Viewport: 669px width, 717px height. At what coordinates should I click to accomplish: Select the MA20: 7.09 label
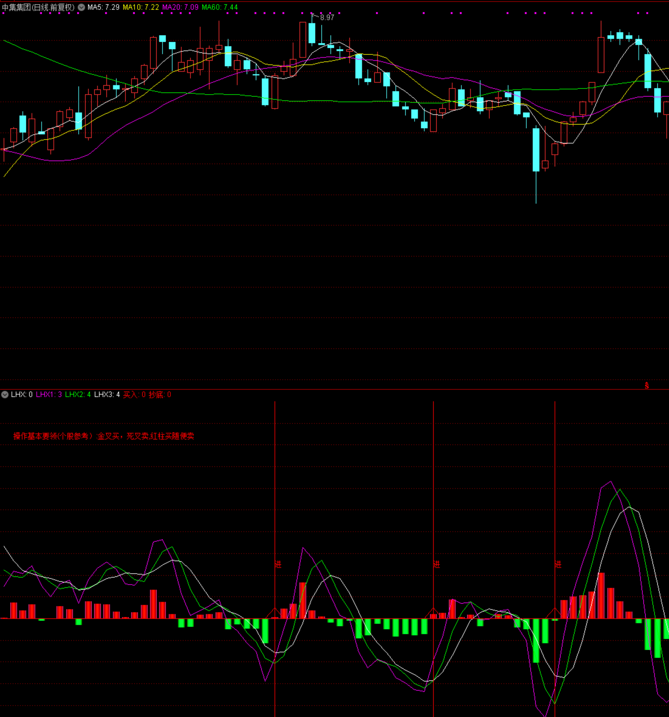(x=181, y=7)
